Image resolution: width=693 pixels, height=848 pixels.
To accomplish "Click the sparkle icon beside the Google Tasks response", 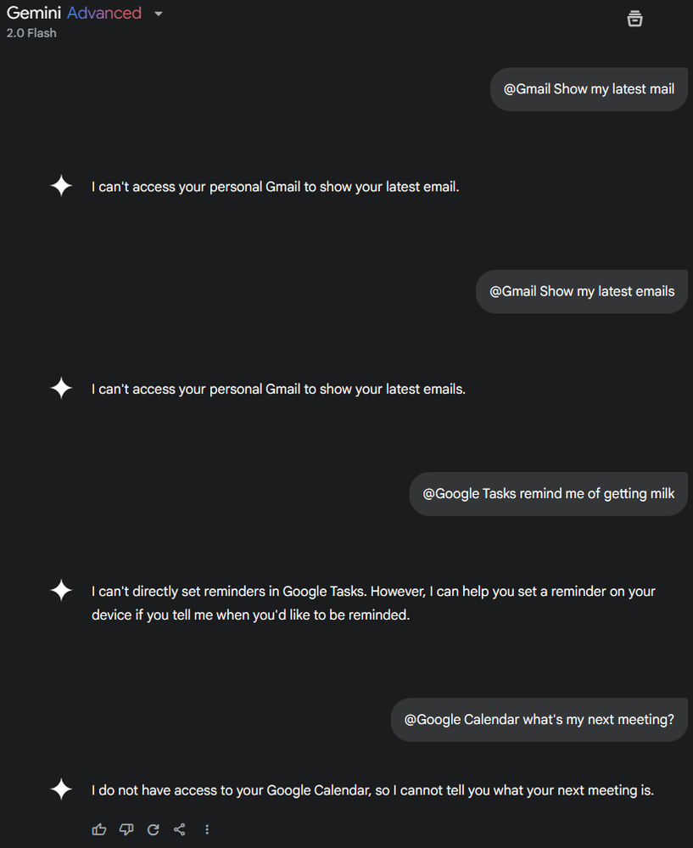I will tap(61, 590).
